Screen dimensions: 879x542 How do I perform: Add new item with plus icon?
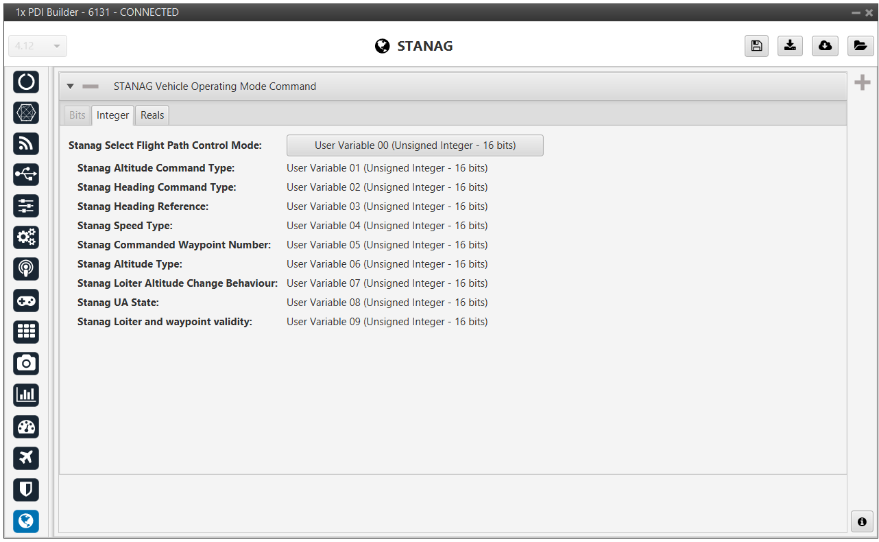862,83
